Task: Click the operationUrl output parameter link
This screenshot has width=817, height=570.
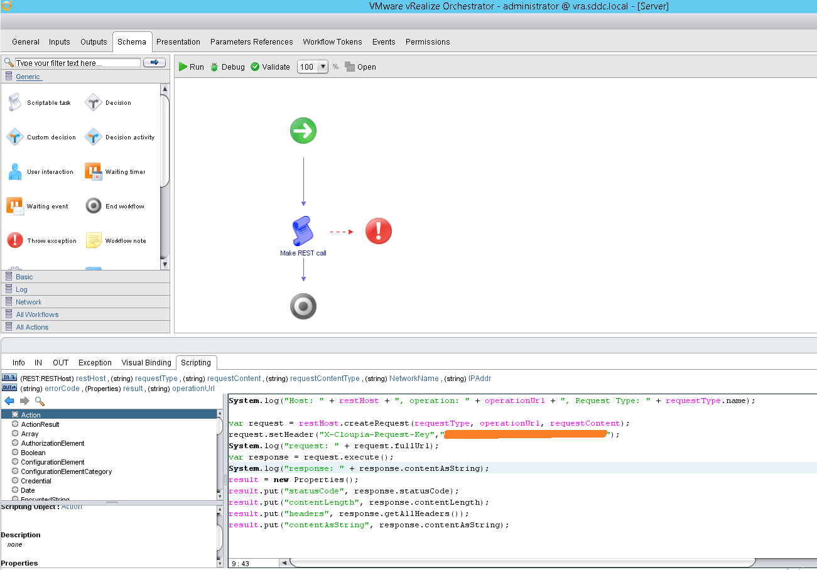Action: point(193,389)
